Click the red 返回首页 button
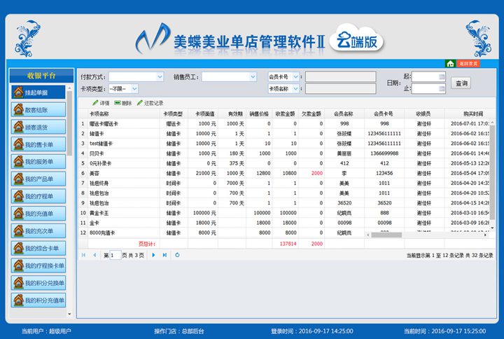 point(468,64)
